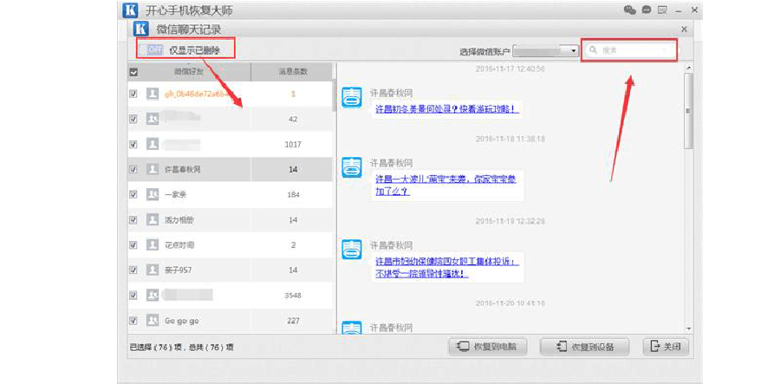Click timestamp 2016-11-19 12:32:28

(510, 221)
